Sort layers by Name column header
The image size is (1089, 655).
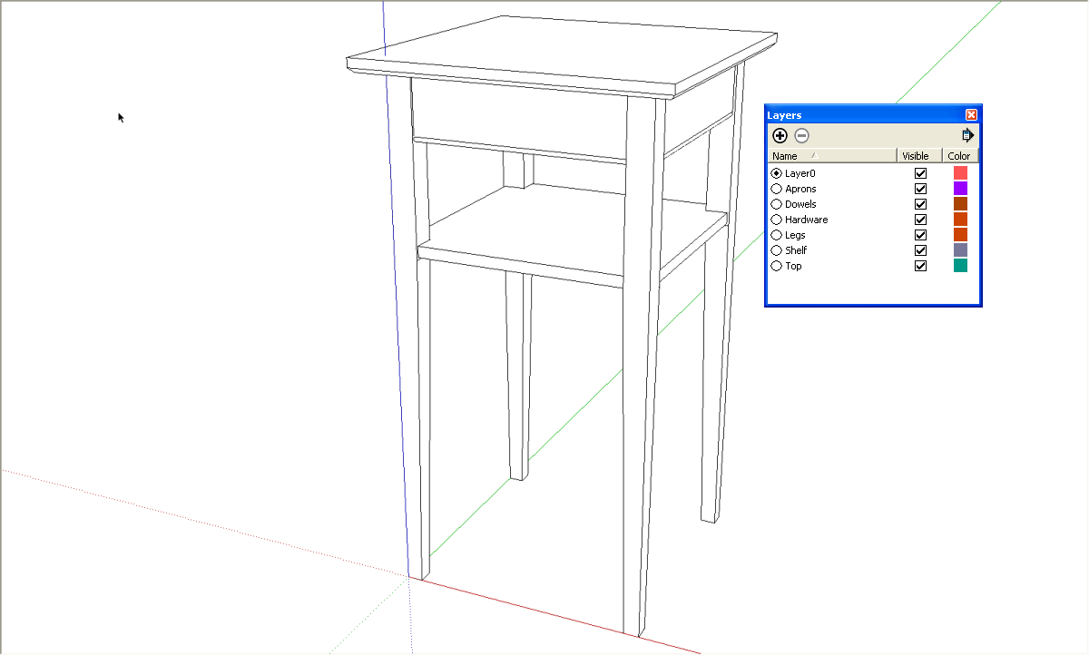click(x=832, y=156)
